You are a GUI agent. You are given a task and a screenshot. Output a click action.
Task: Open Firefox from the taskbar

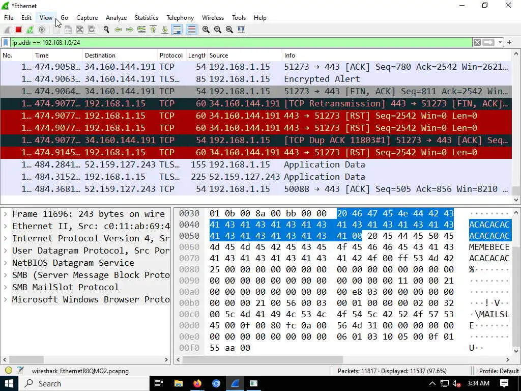197,383
